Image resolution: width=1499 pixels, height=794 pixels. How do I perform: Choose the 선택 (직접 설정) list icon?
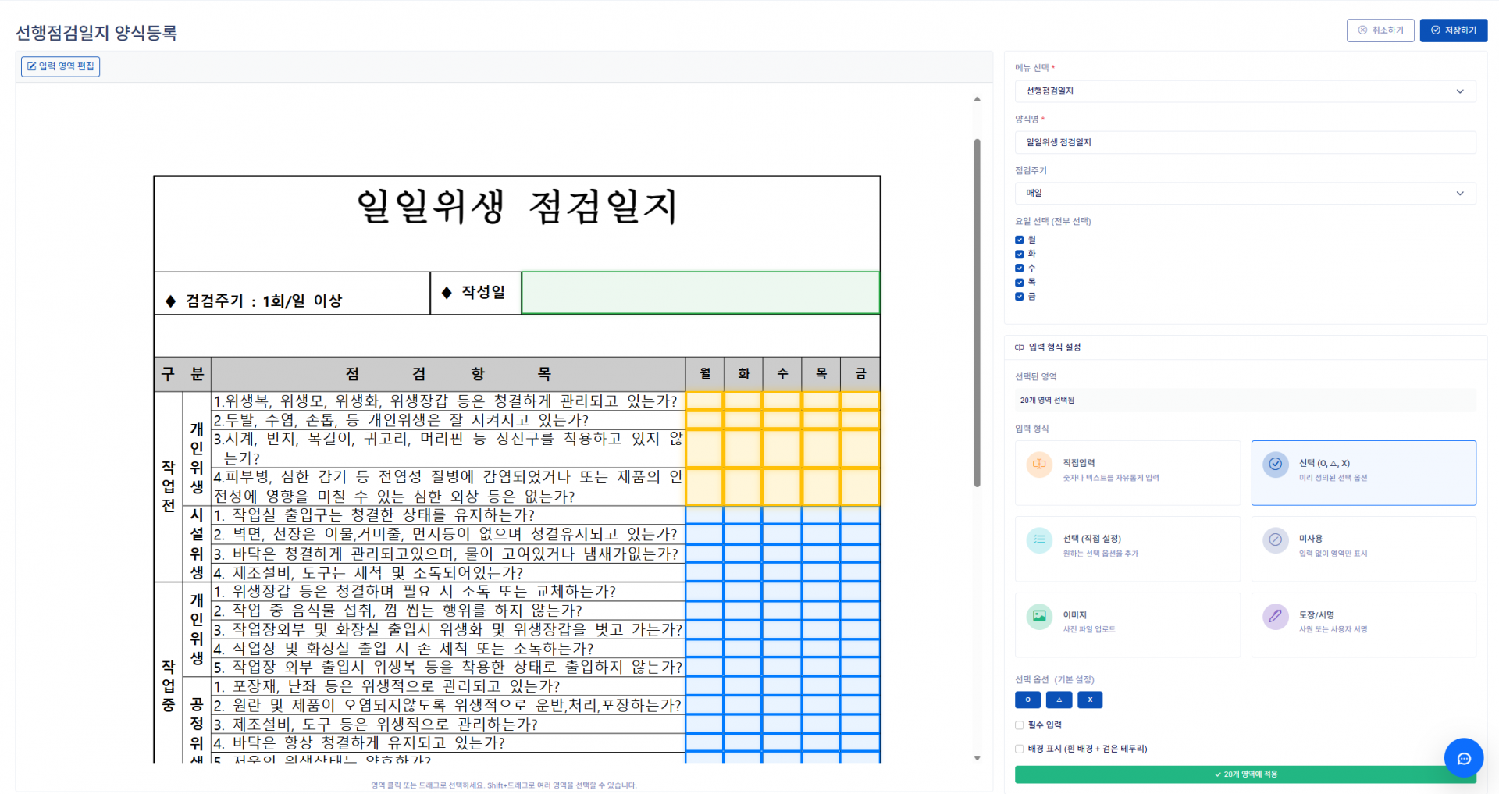click(x=1039, y=539)
